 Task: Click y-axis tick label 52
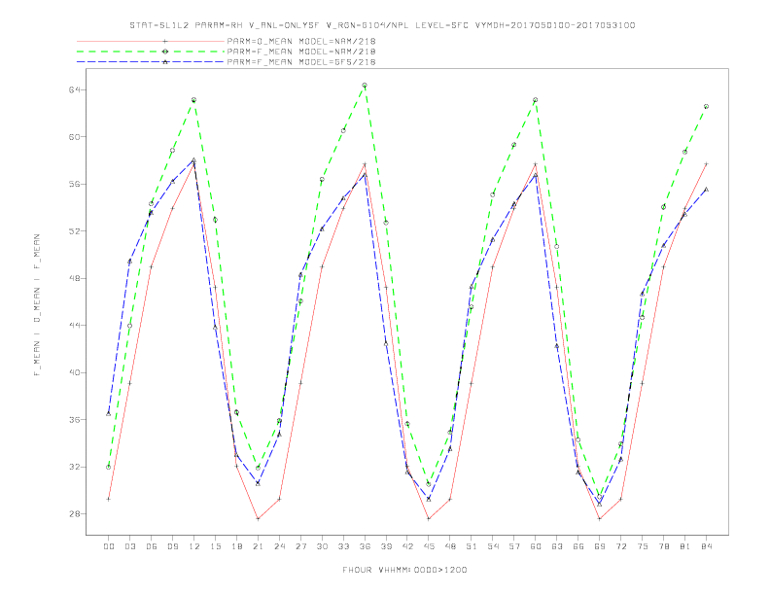[x=74, y=231]
